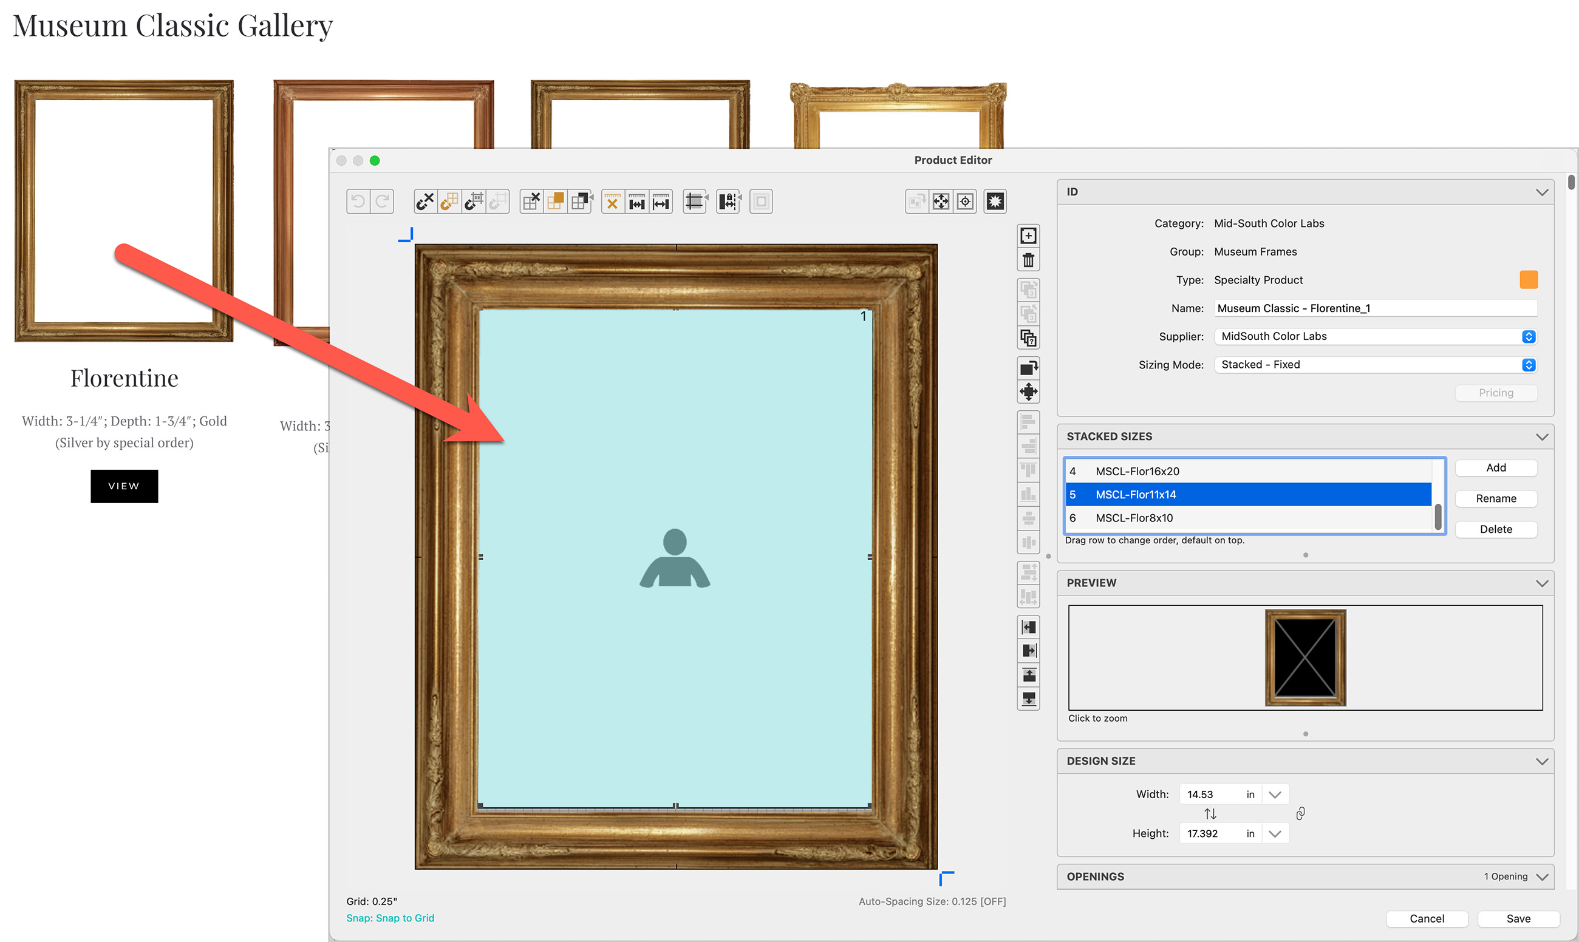Toggle the width-height link chain icon
Viewport: 1579px width, 942px height.
[1300, 813]
